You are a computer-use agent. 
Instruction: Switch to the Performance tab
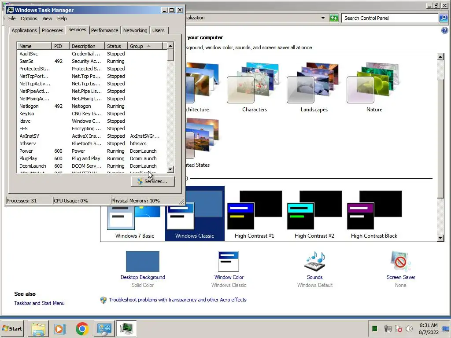(x=105, y=30)
